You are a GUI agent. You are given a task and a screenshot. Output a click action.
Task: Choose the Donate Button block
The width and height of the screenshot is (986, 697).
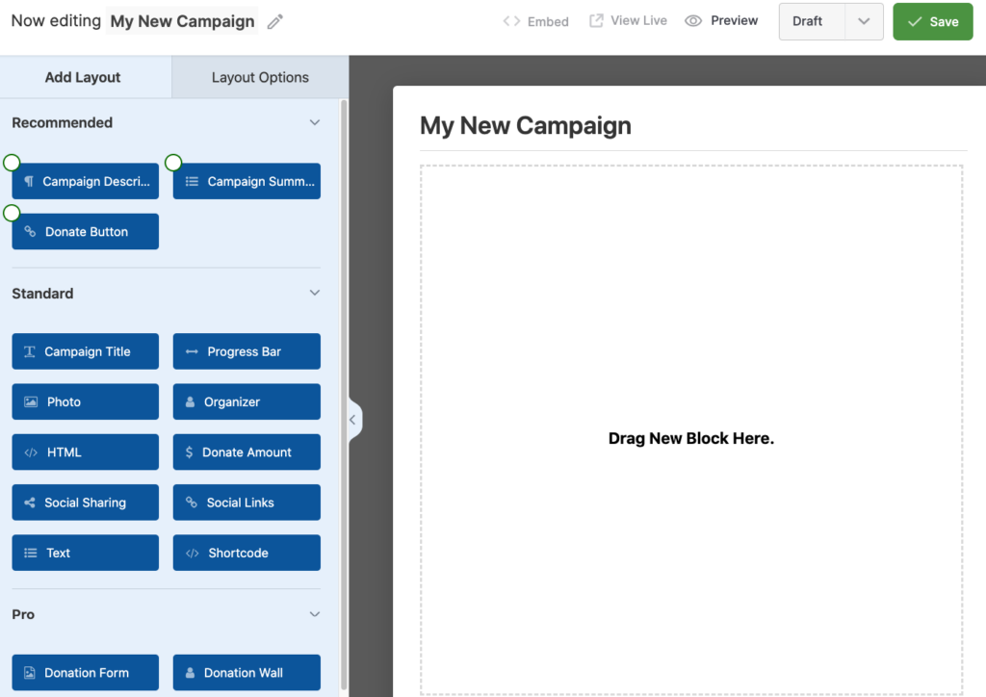click(x=86, y=232)
